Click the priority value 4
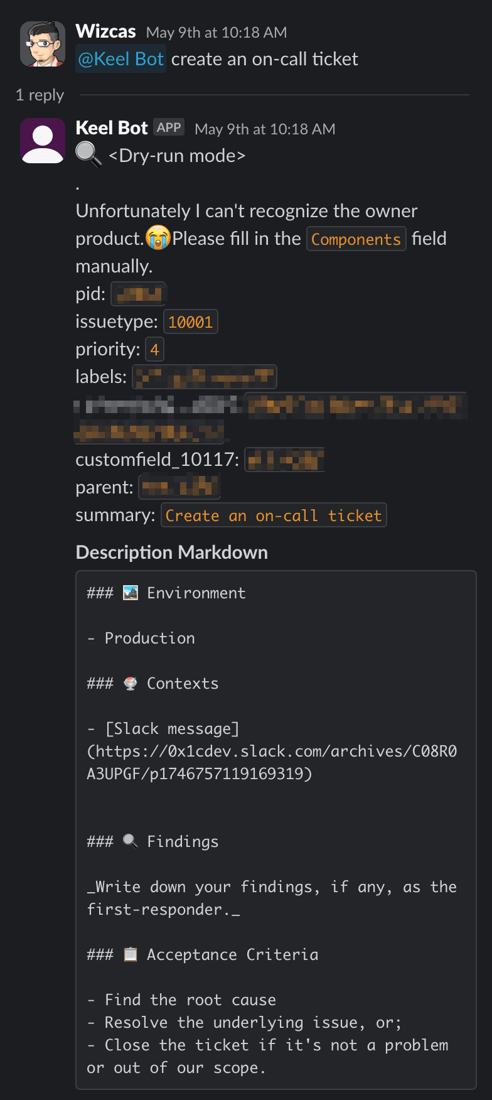Viewport: 492px width, 1100px height. (154, 350)
